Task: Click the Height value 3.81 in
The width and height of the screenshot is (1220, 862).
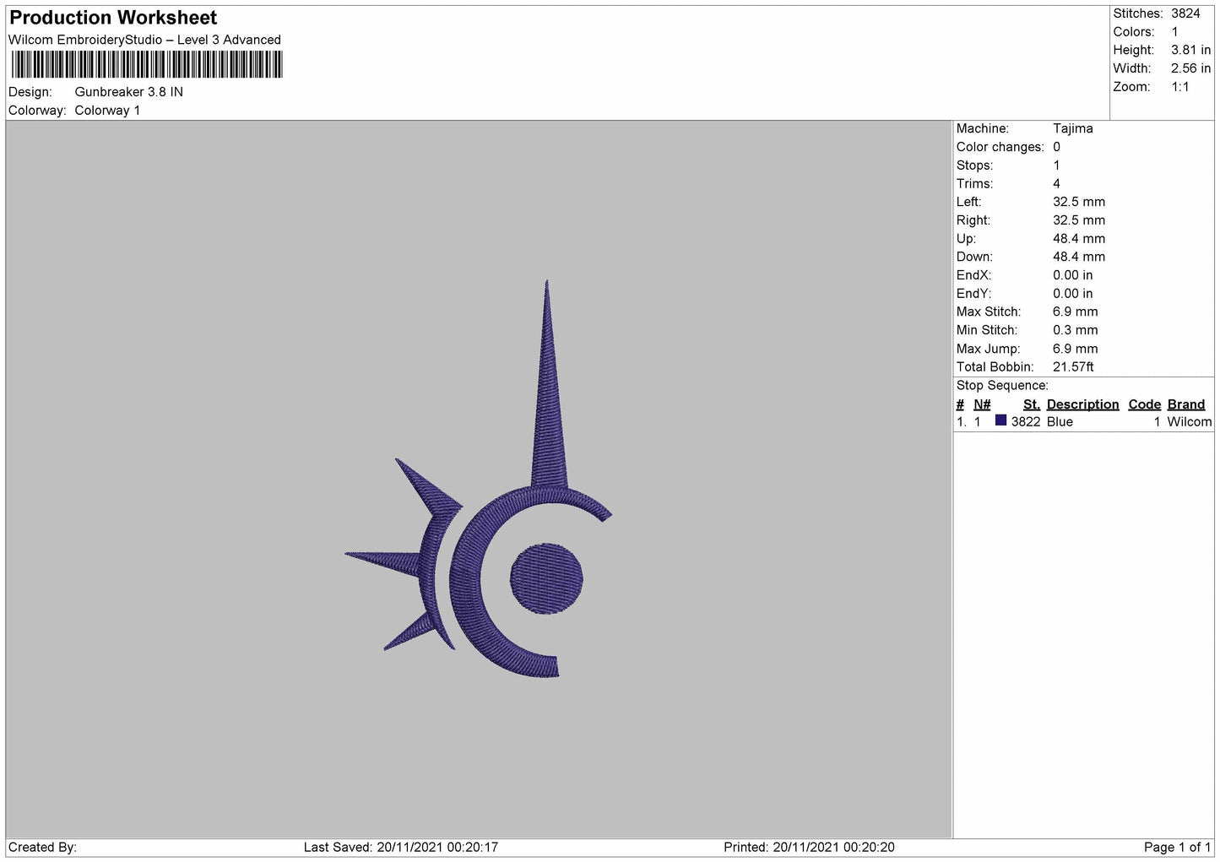Action: (1190, 51)
